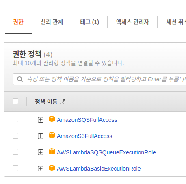Expand the AmazonSQSFullAccess policy details
Viewport: 186px width, 184px height.
click(x=41, y=120)
